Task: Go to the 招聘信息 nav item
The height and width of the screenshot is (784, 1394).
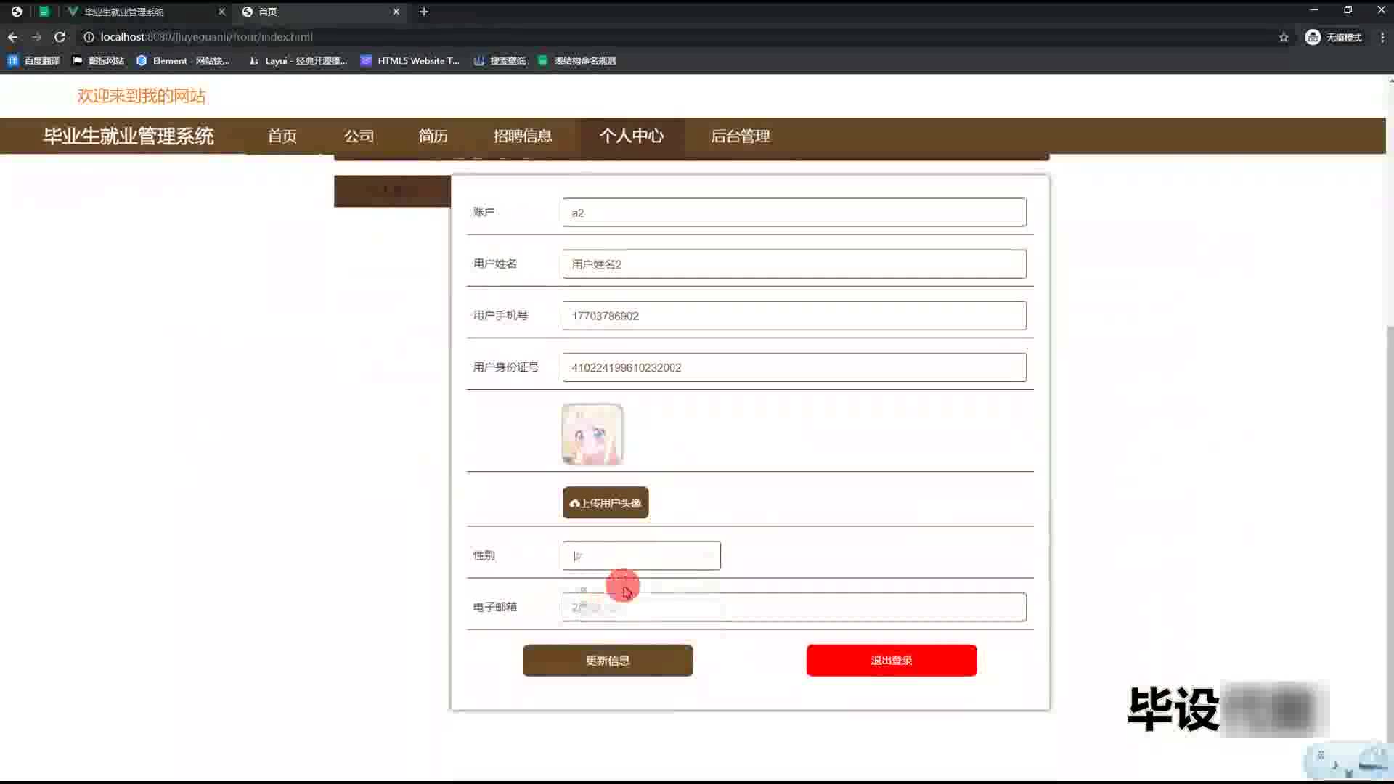Action: coord(522,136)
